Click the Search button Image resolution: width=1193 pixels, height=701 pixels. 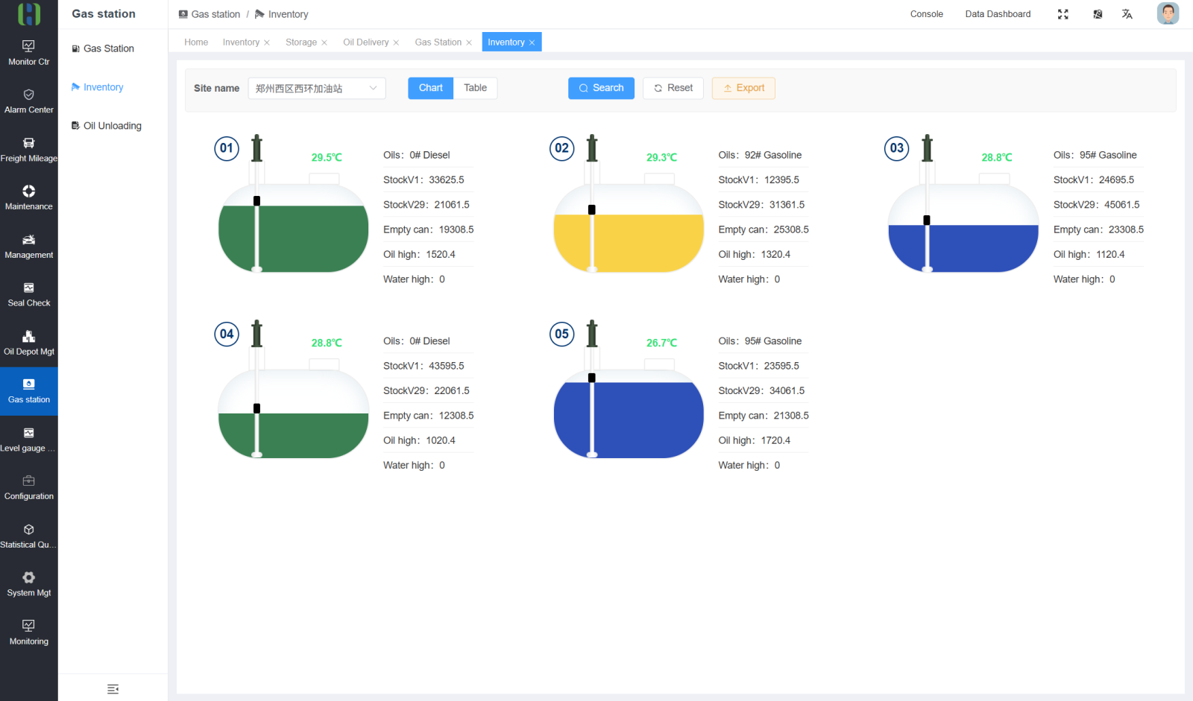coord(601,88)
